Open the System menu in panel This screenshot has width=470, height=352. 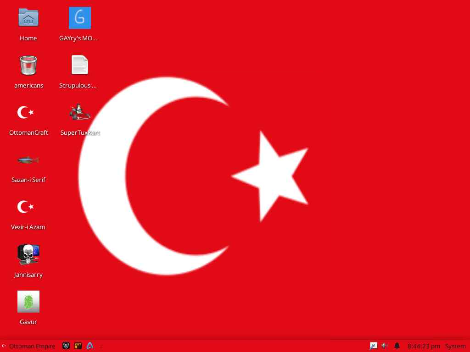[455, 346]
